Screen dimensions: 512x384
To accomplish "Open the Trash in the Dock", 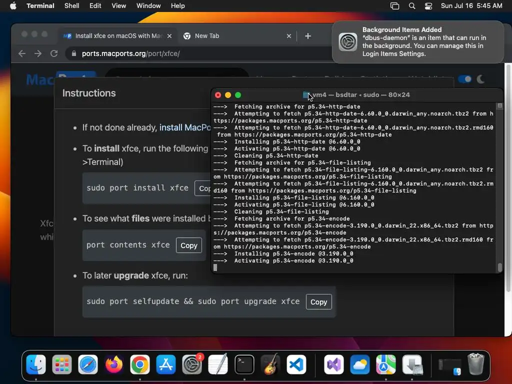I will pyautogui.click(x=476, y=364).
